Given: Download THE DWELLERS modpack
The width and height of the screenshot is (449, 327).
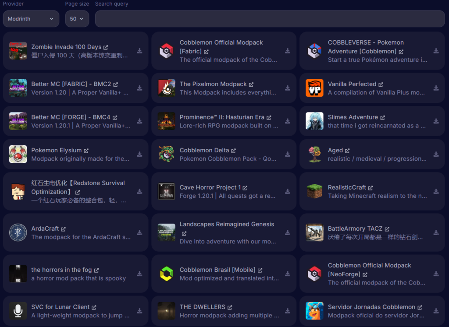Looking at the screenshot, I should pyautogui.click(x=288, y=311).
